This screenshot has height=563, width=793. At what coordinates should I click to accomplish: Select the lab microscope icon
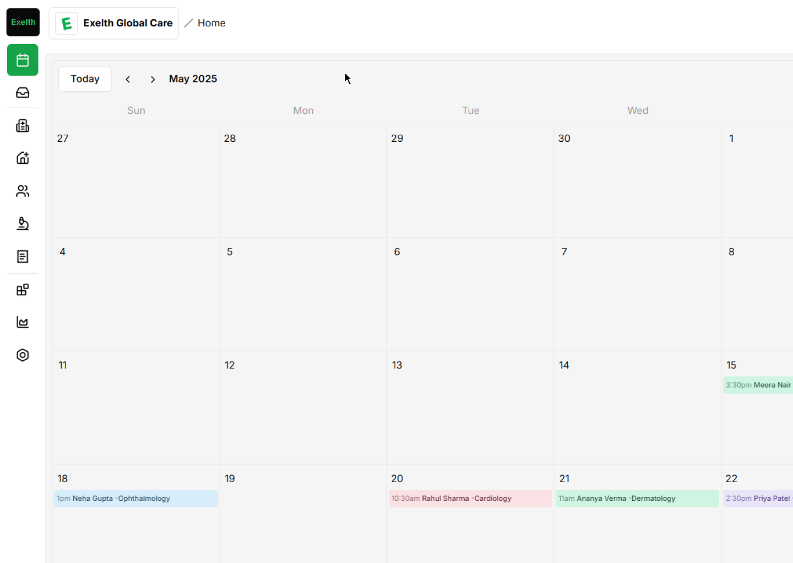[22, 224]
